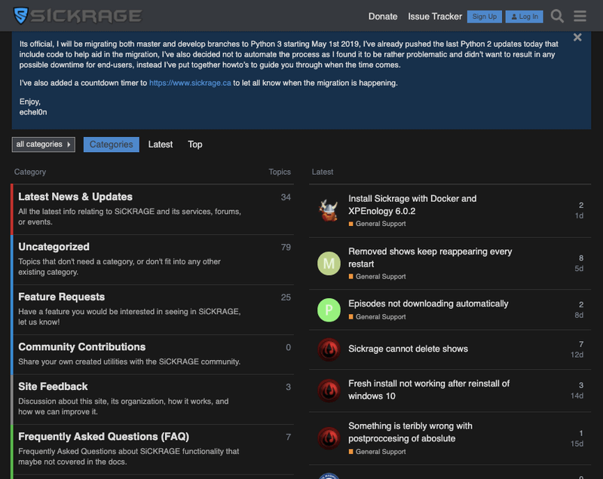Click the Log In button
The width and height of the screenshot is (603, 479).
tap(524, 17)
